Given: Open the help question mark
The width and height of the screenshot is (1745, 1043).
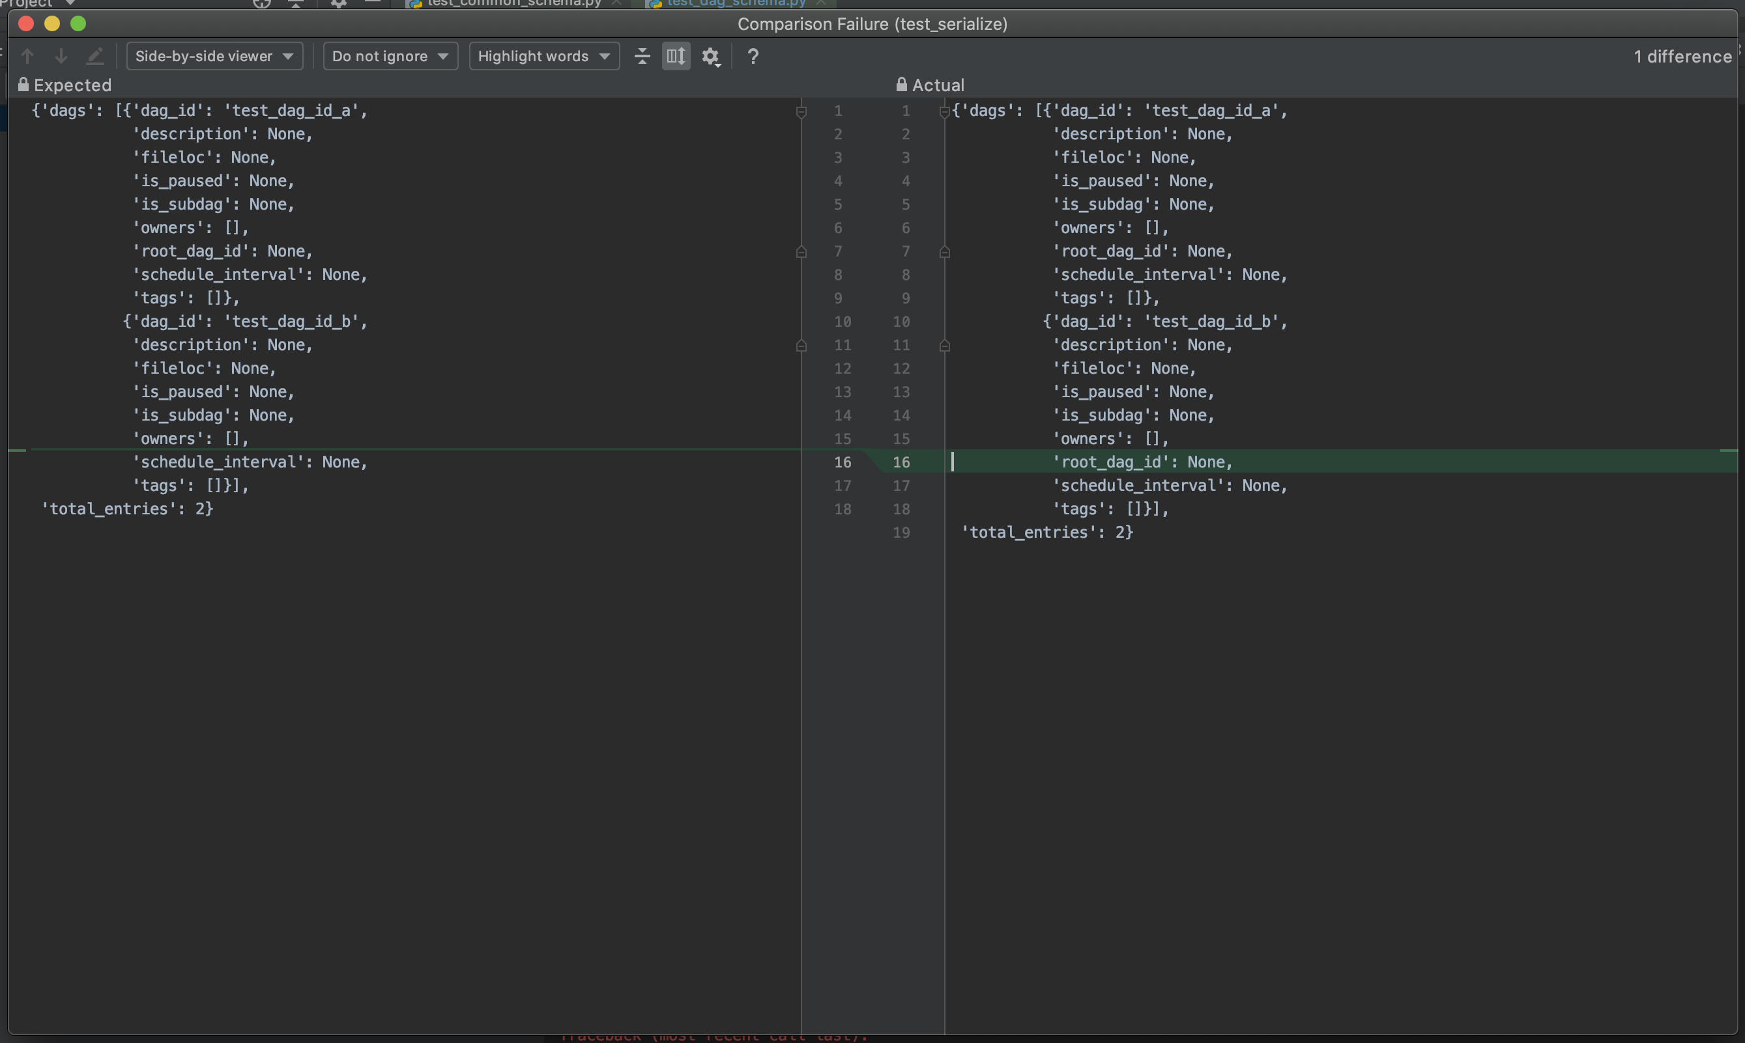Looking at the screenshot, I should [753, 56].
